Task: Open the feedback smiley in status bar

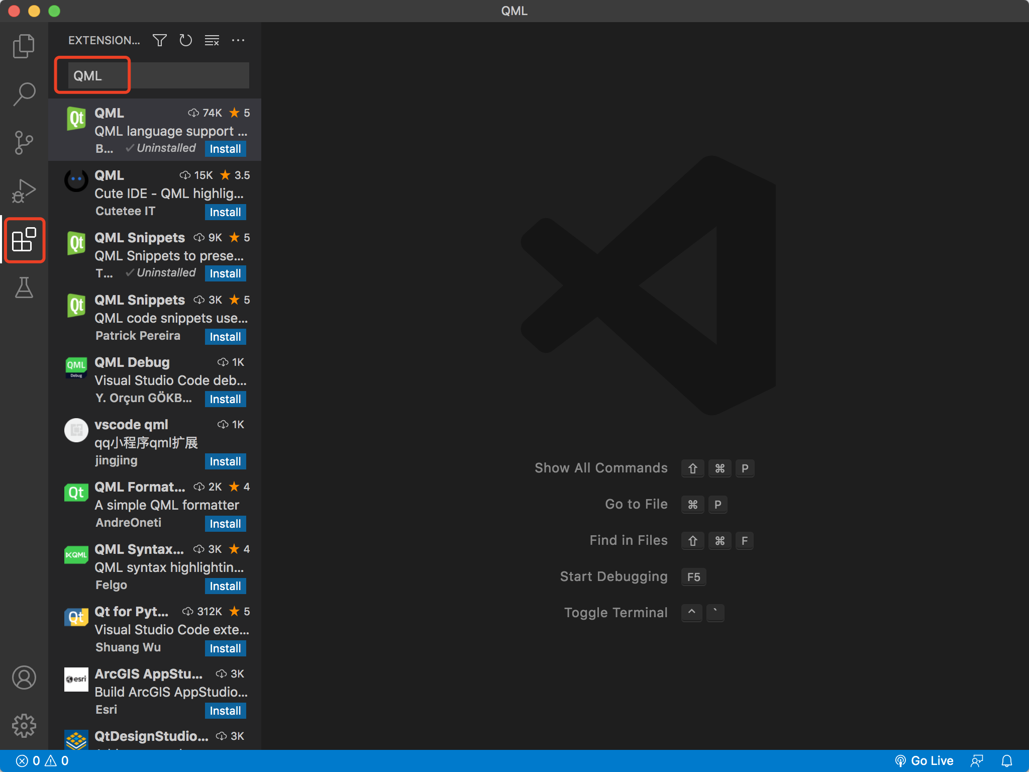Action: (x=978, y=760)
